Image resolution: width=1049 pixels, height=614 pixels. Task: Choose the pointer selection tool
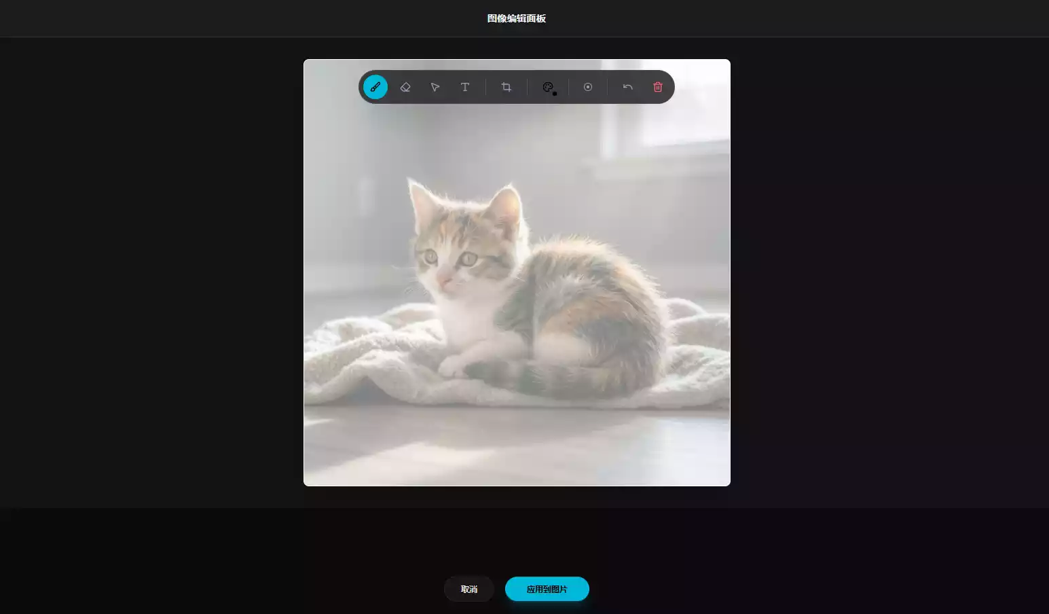coord(435,87)
